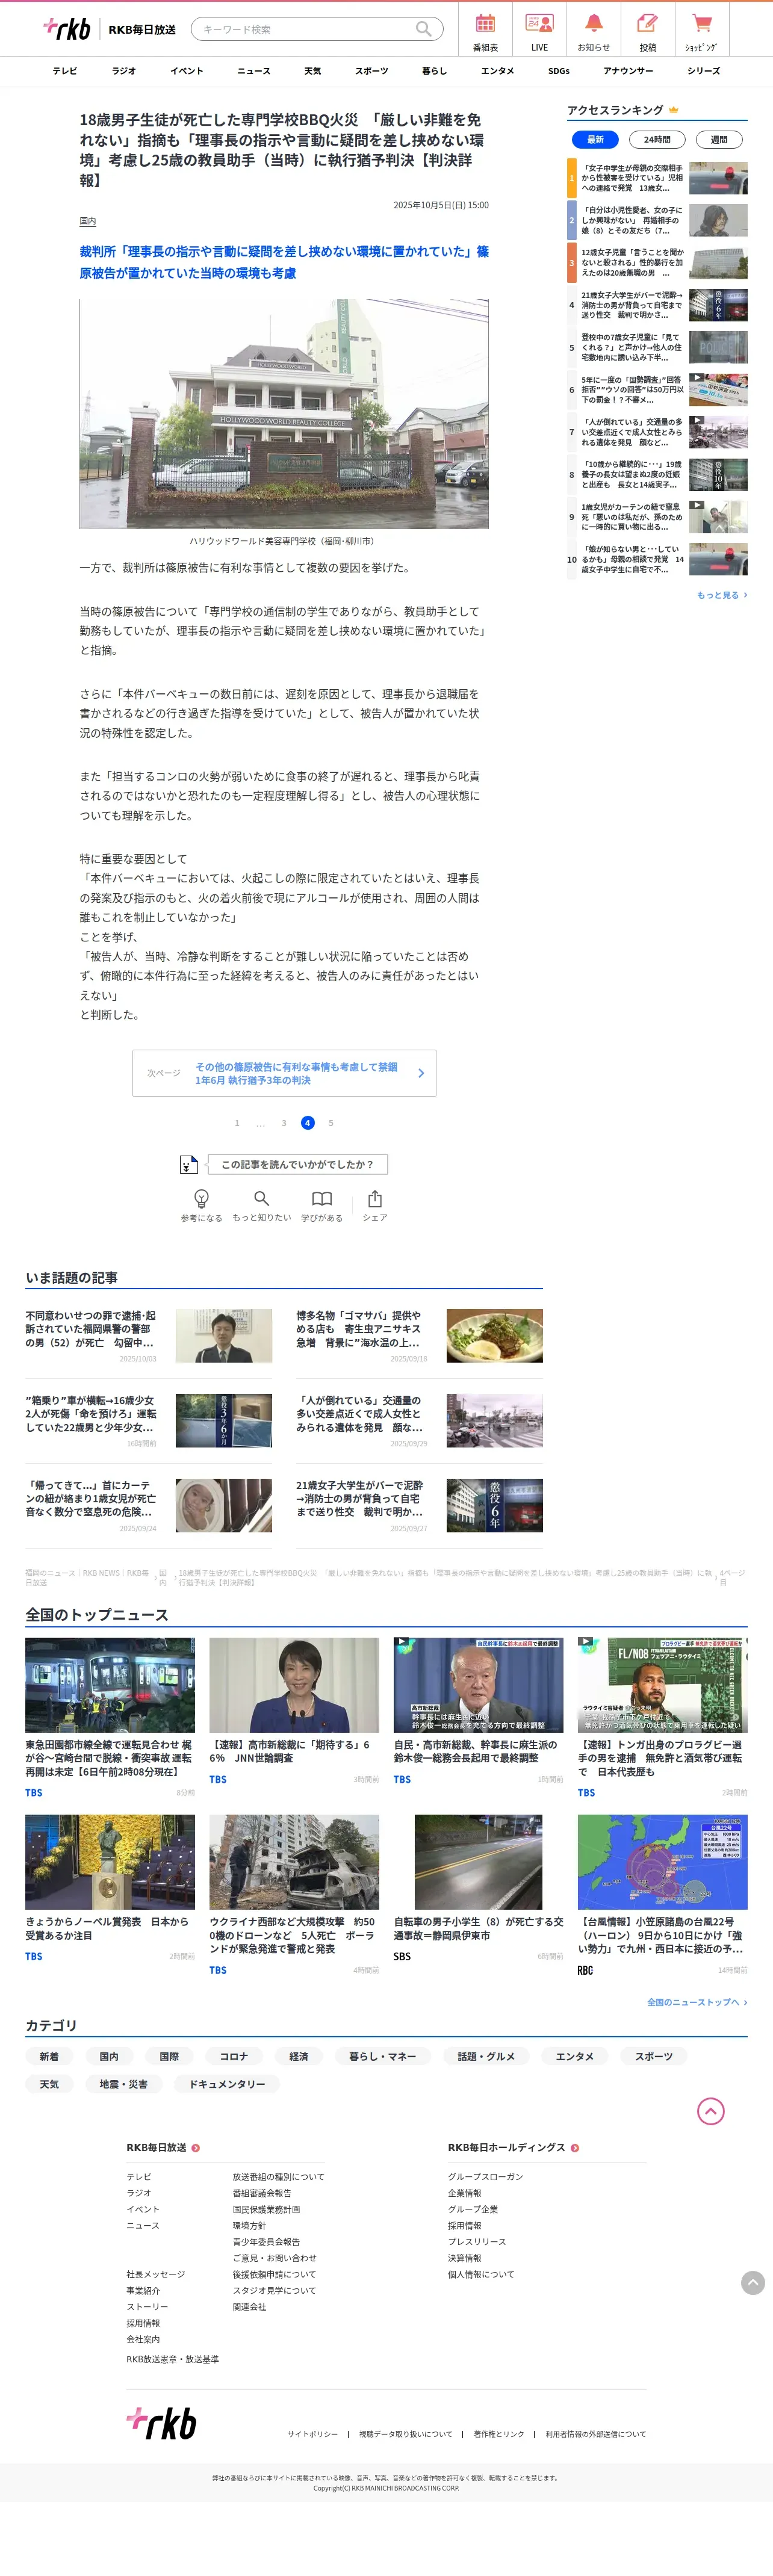Click the 参考になる lightbulb icon
This screenshot has height=2576, width=773.
[201, 1198]
